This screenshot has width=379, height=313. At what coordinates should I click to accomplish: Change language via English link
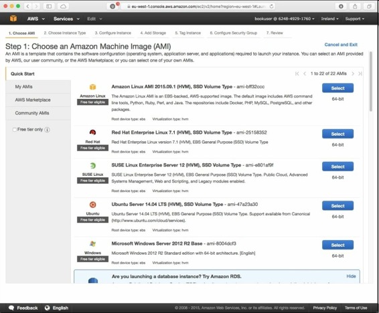[x=60, y=308]
